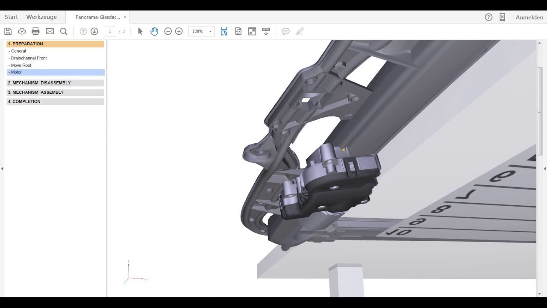The image size is (547, 308).
Task: Send the file by email icon
Action: tap(50, 31)
